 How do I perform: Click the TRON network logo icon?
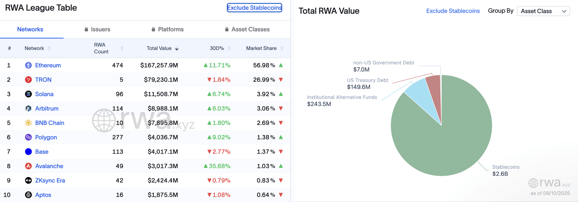coord(28,80)
